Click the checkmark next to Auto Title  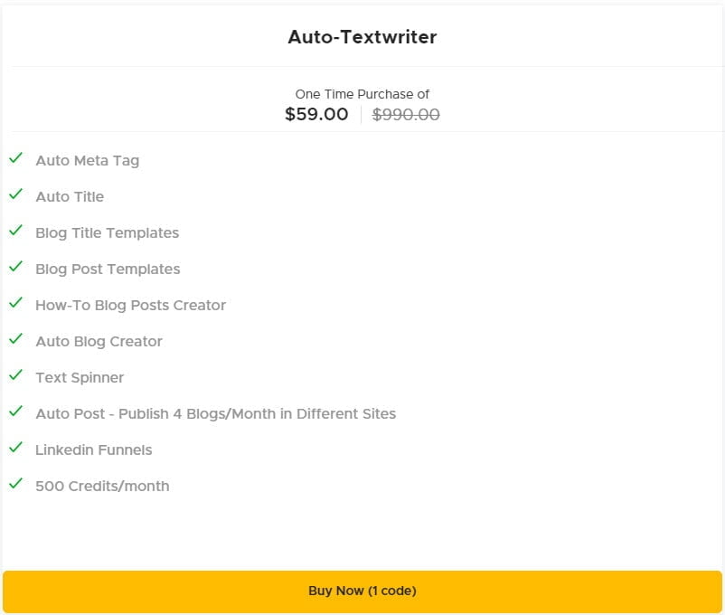(15, 194)
